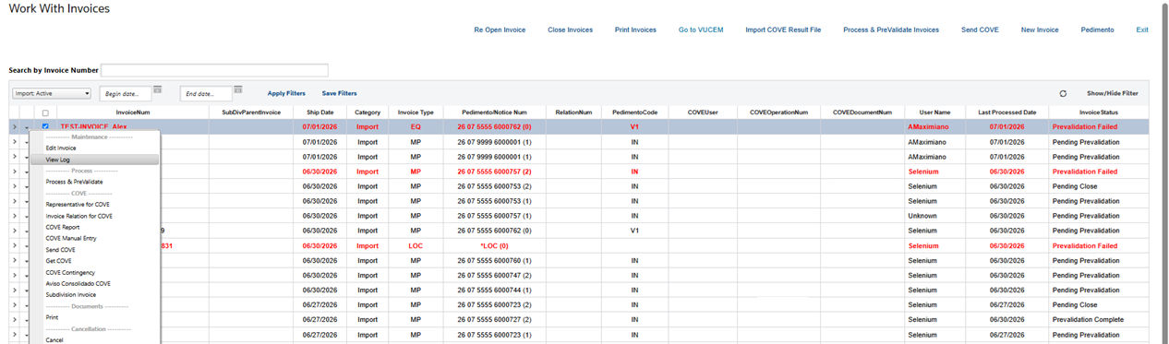Sort by the Pedimento/Notice Num column header
The image size is (1169, 344).
(494, 113)
